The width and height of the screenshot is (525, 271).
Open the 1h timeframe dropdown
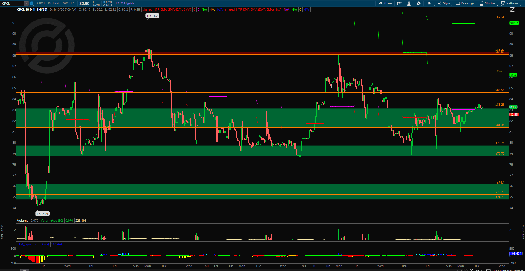(x=429, y=3)
